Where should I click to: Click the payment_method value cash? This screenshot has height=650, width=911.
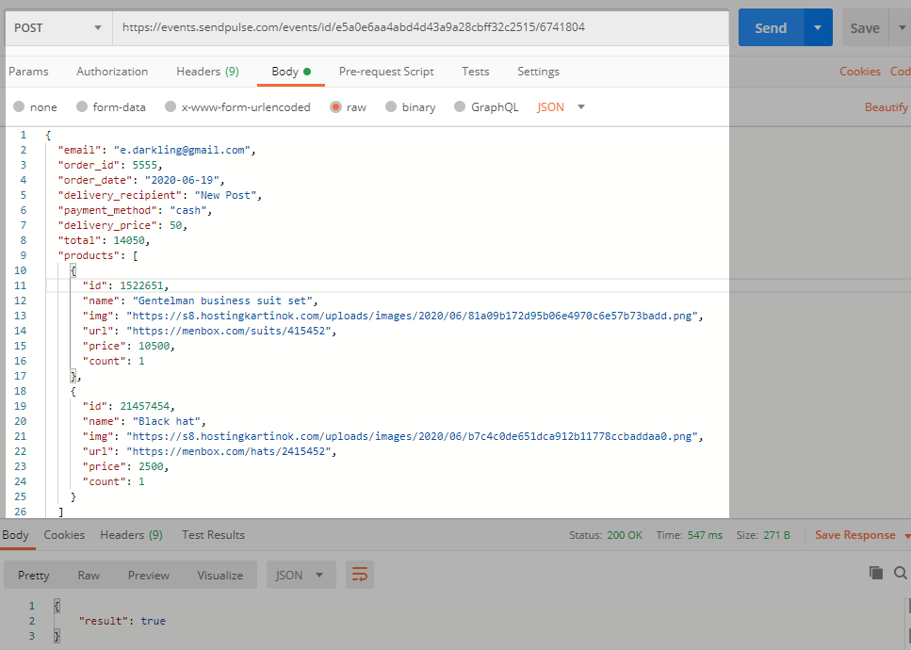[188, 210]
